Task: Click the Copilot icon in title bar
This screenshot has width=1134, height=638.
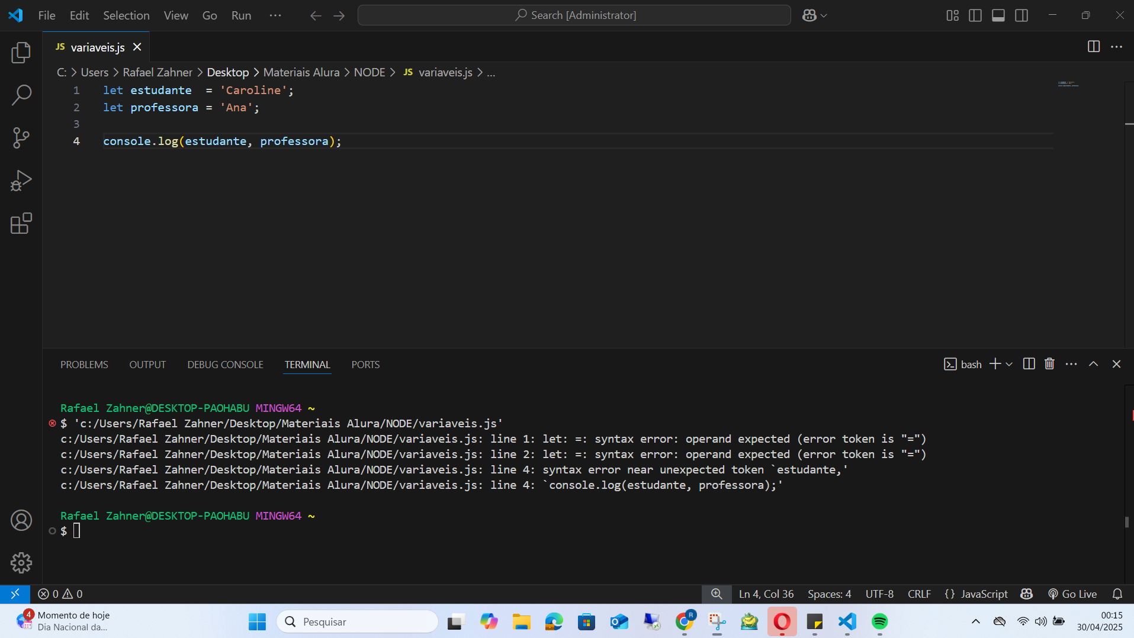Action: (809, 15)
